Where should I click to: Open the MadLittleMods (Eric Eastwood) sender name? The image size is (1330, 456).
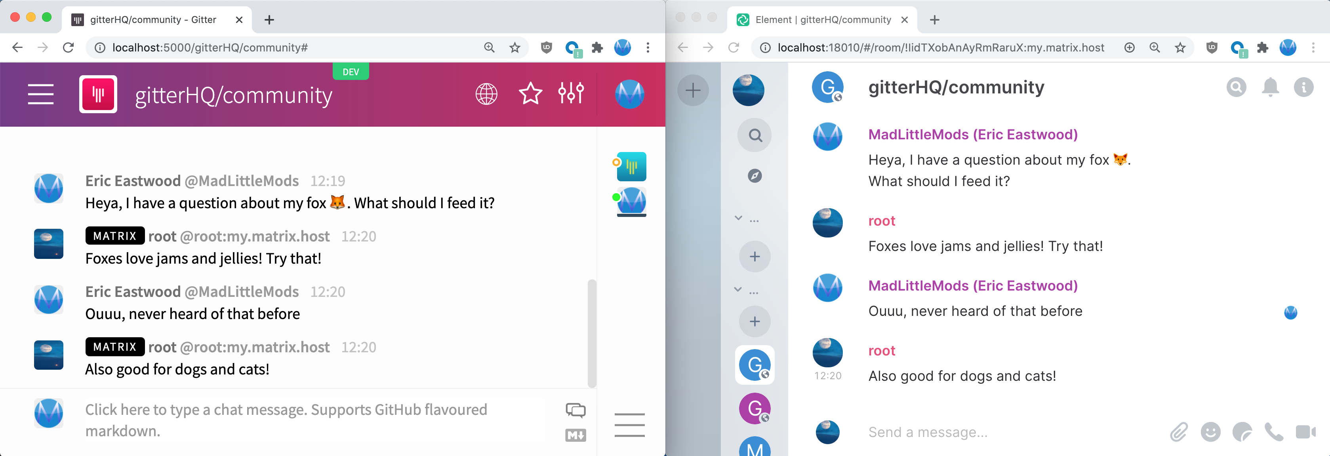point(973,135)
